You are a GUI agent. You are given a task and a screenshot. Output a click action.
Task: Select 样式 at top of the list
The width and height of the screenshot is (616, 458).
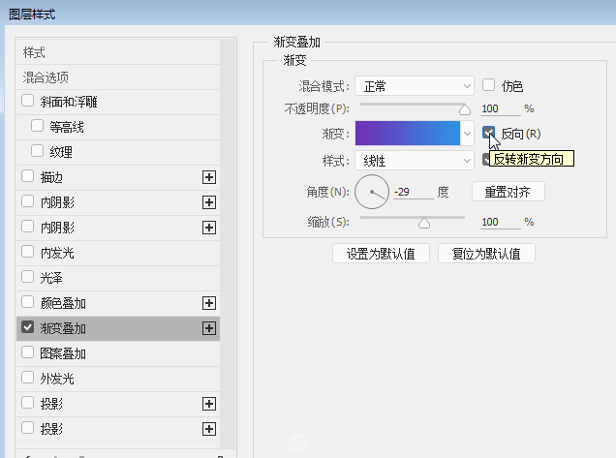(x=35, y=52)
